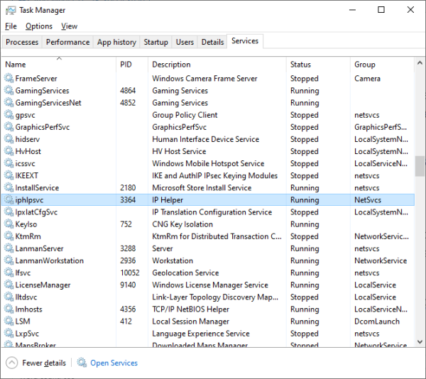Viewport: 426px width, 379px height.
Task: Click the LicenseManager service gear icon
Action: [x=9, y=285]
